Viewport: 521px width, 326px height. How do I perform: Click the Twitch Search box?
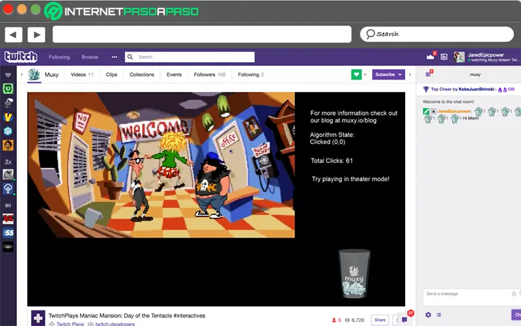pyautogui.click(x=190, y=57)
